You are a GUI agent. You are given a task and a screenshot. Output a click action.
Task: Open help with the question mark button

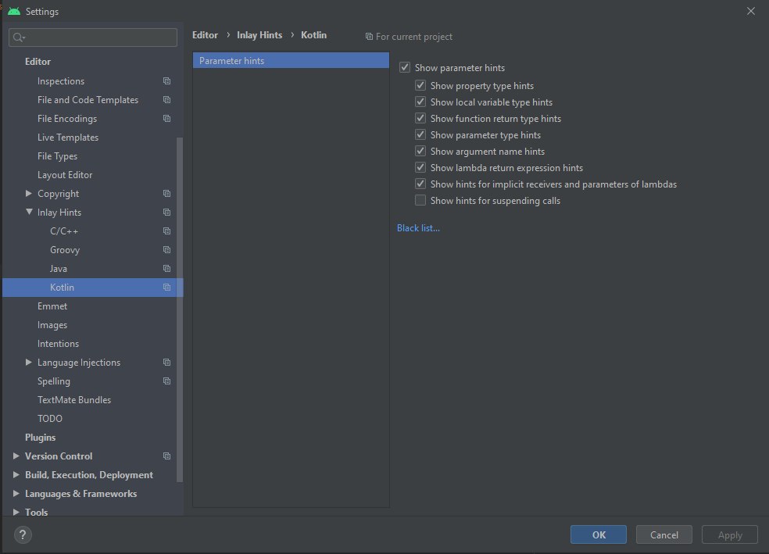(23, 535)
